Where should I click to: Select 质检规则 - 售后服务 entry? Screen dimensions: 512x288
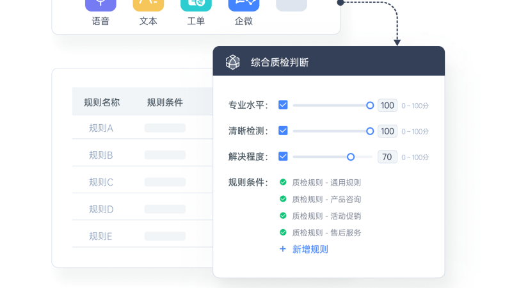tap(326, 233)
